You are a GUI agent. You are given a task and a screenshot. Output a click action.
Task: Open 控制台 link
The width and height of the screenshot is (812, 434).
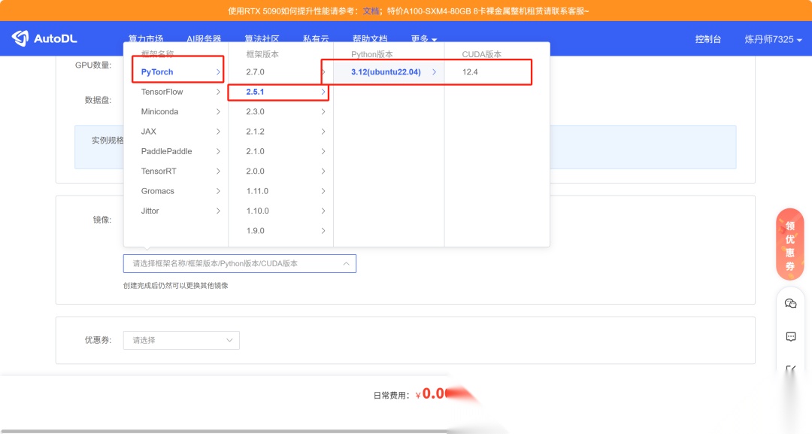click(x=708, y=39)
